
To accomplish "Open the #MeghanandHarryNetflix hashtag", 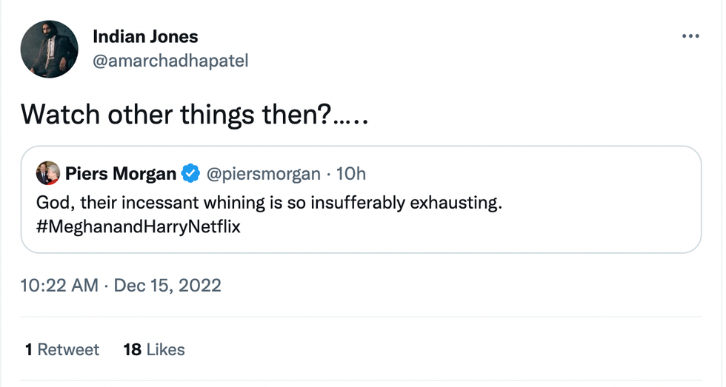I will 139,226.
